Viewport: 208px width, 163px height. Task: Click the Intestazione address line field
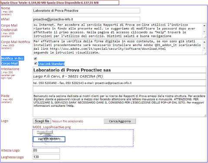pyautogui.click(x=120, y=77)
